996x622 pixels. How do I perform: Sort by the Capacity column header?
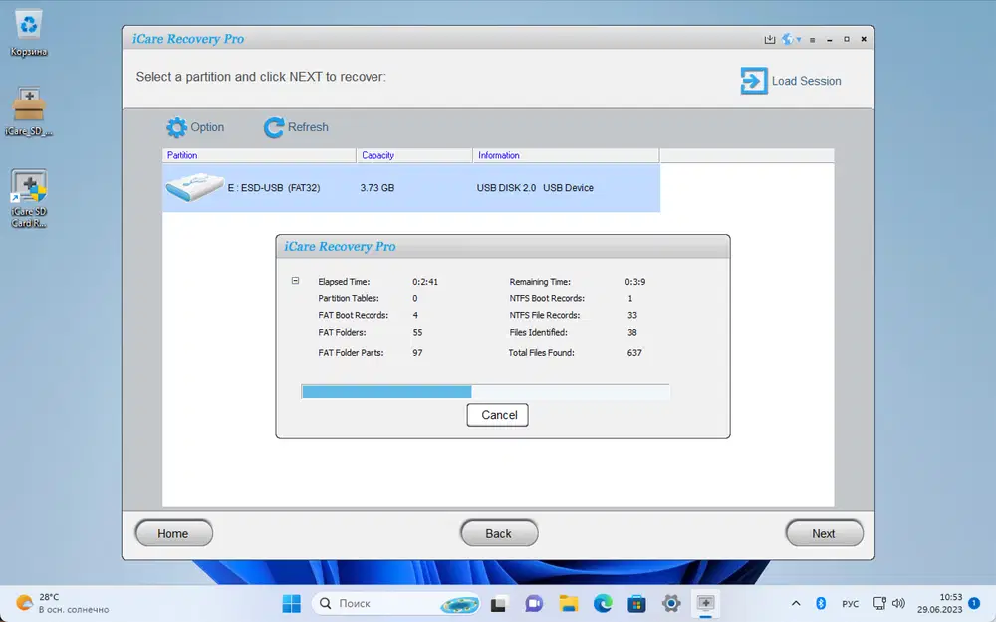coord(414,155)
